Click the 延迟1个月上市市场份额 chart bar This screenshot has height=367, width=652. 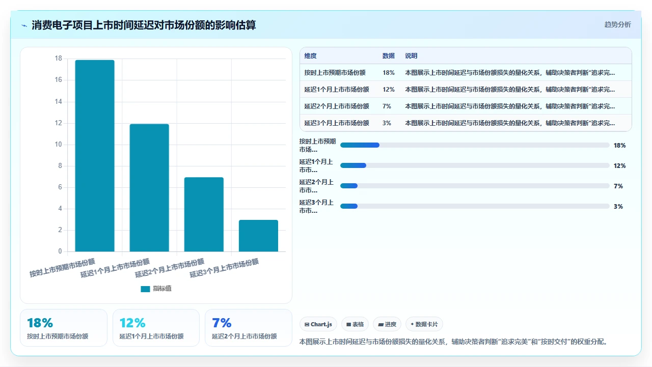click(149, 188)
